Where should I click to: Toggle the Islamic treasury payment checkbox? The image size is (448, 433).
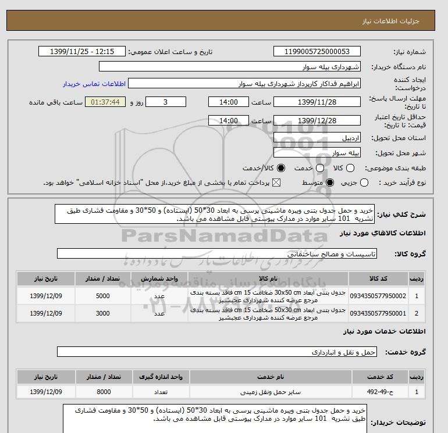pyautogui.click(x=276, y=182)
